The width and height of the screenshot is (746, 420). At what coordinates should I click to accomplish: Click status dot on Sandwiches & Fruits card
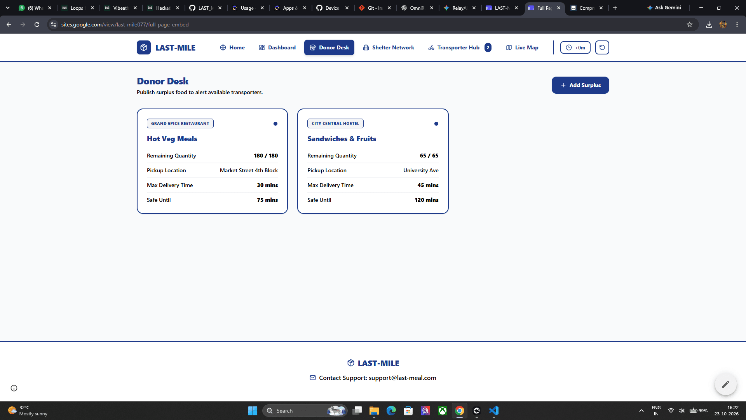click(436, 124)
